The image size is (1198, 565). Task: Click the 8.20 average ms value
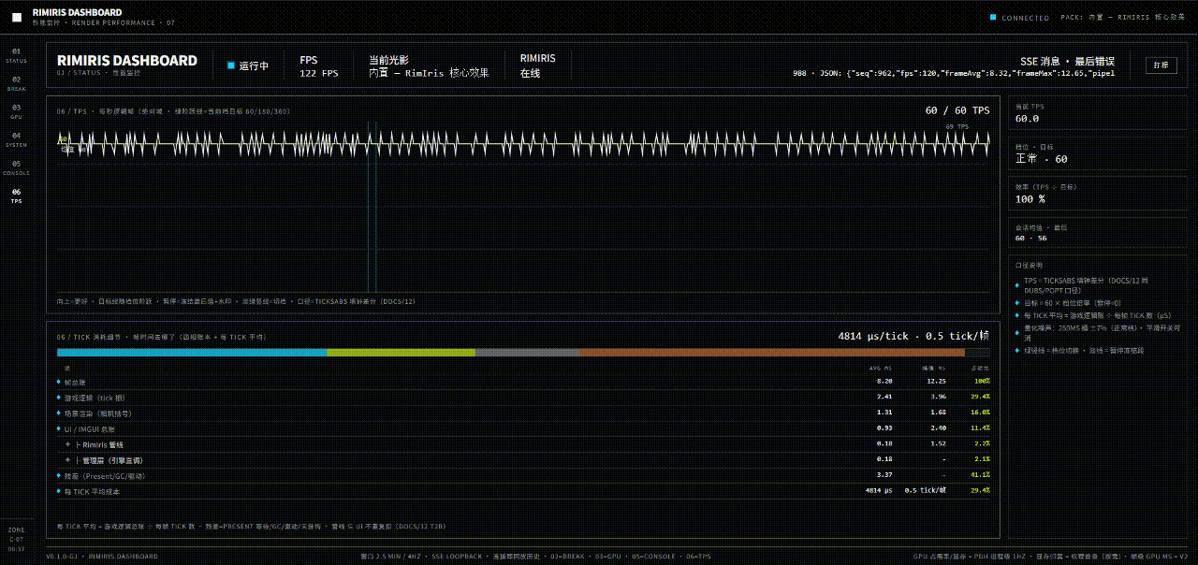click(x=884, y=382)
